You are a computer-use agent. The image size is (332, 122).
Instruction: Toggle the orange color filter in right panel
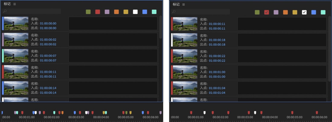point(285,12)
